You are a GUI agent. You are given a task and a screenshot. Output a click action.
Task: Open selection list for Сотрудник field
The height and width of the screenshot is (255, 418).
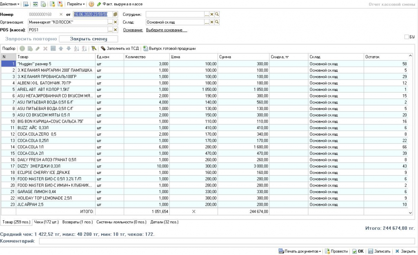[207, 14]
